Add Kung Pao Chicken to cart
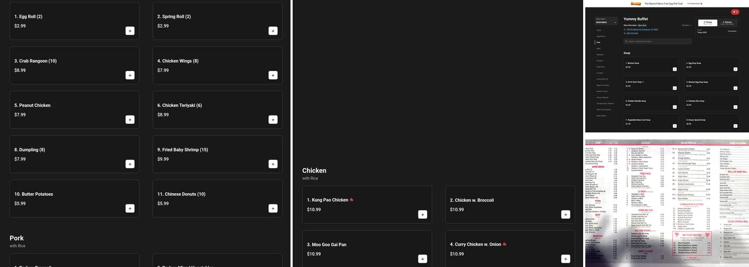 pyautogui.click(x=423, y=215)
